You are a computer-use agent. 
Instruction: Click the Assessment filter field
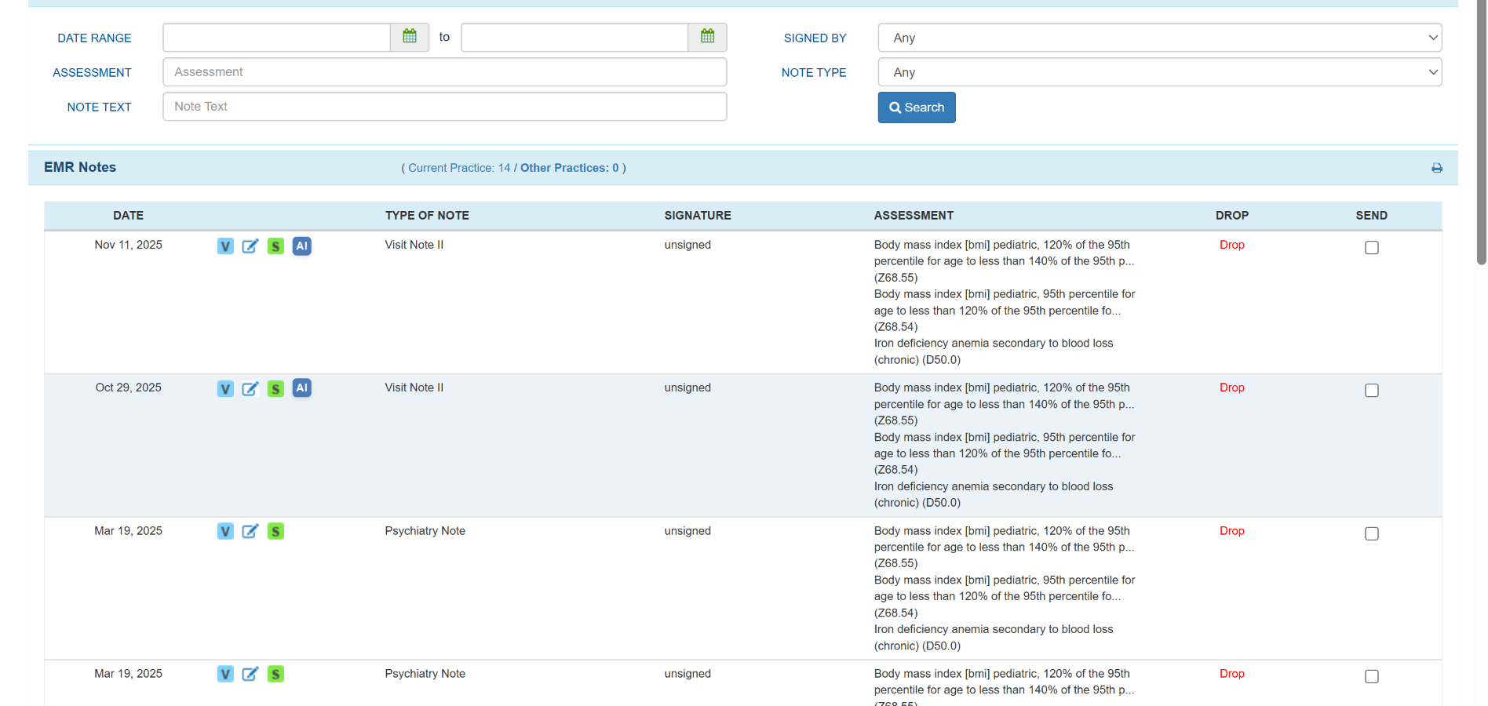pos(444,72)
